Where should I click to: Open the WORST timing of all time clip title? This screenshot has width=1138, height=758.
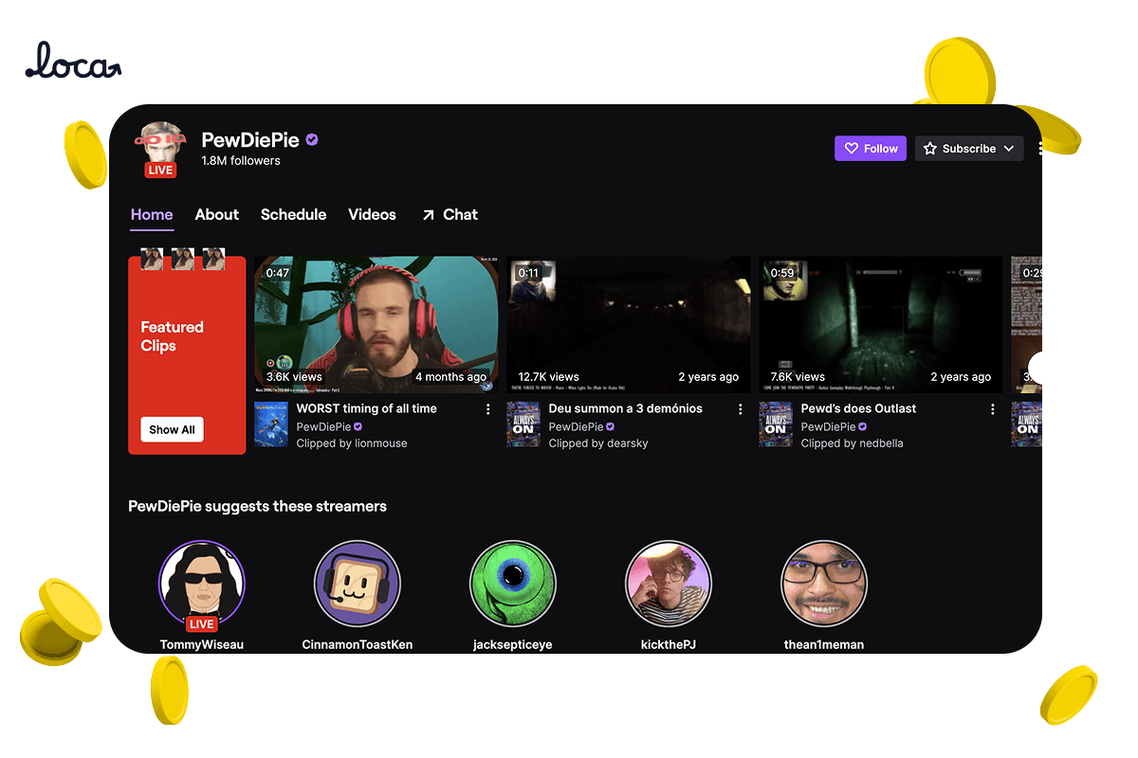coord(367,408)
